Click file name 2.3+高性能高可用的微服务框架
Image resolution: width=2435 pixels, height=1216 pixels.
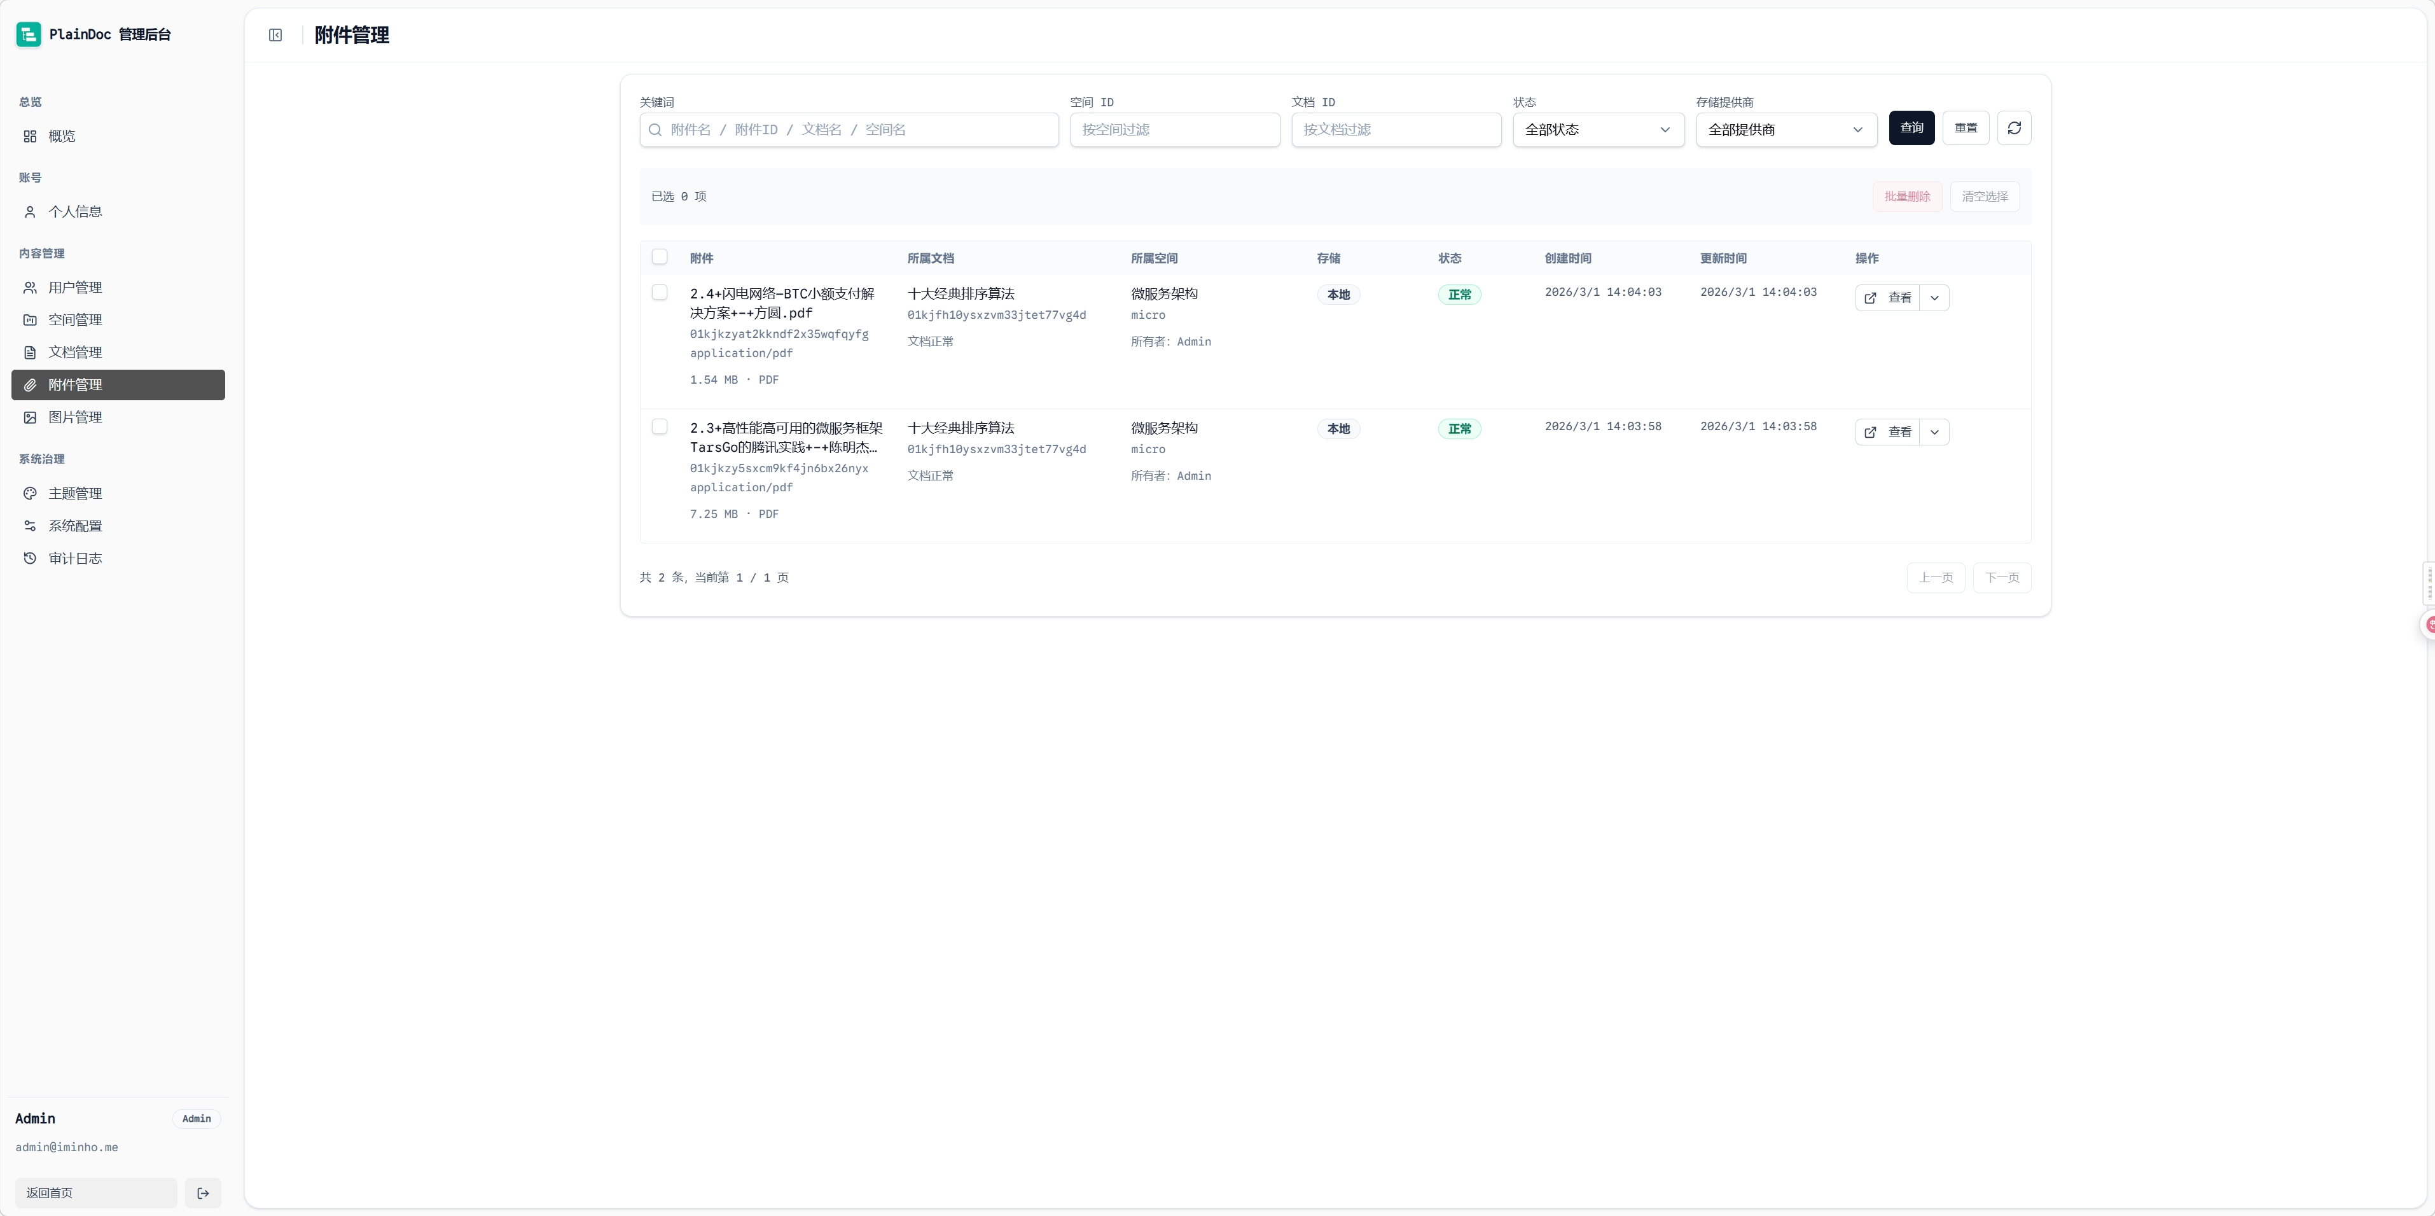[x=786, y=438]
